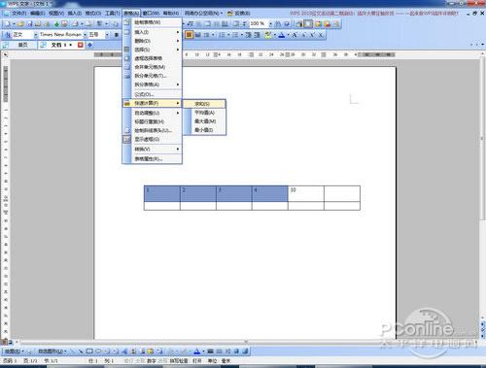Viewport: 486px width, 368px height.
Task: Click the 最大值 (Max) submenu entry
Action: click(204, 121)
